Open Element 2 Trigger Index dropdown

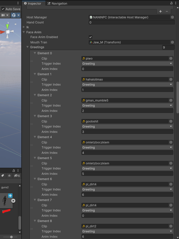[127, 105]
